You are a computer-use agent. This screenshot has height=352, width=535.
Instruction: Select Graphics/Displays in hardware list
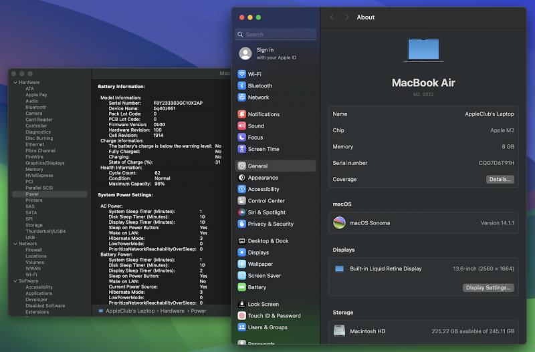[45, 163]
